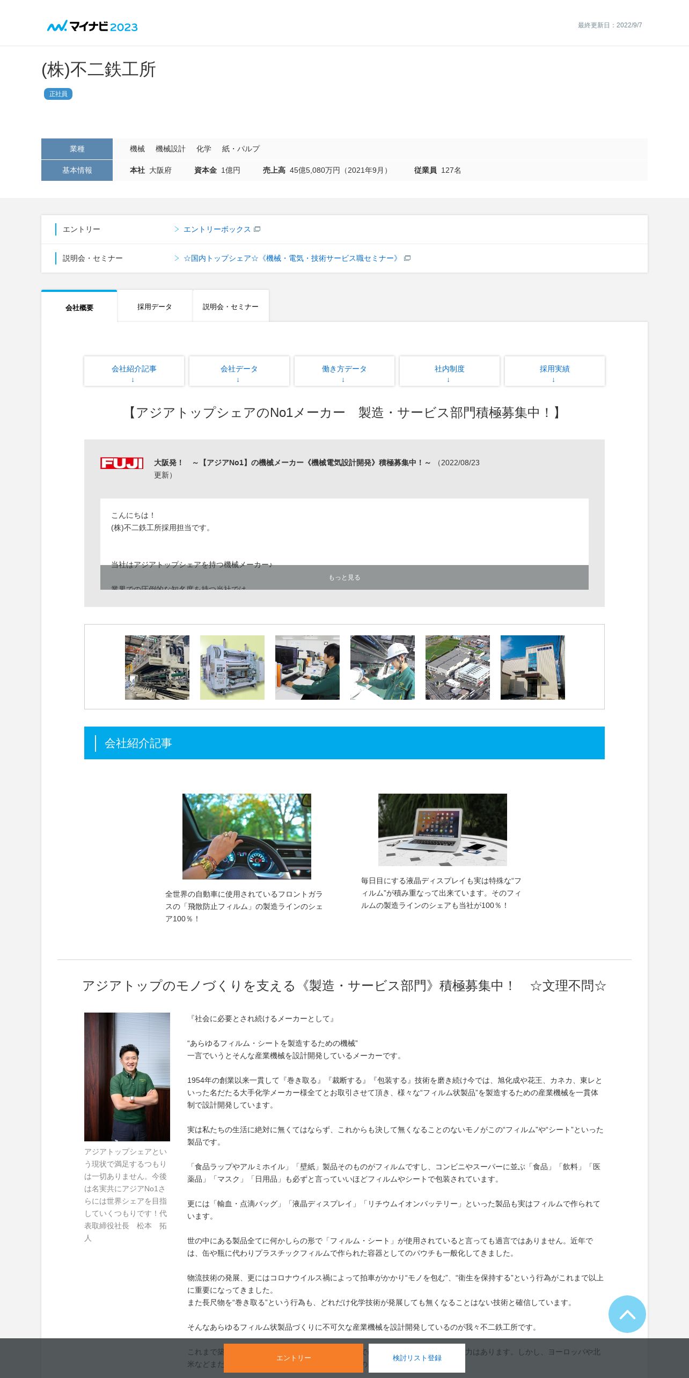Click the 従業員 127名 value
689x1378 pixels.
[x=437, y=170]
